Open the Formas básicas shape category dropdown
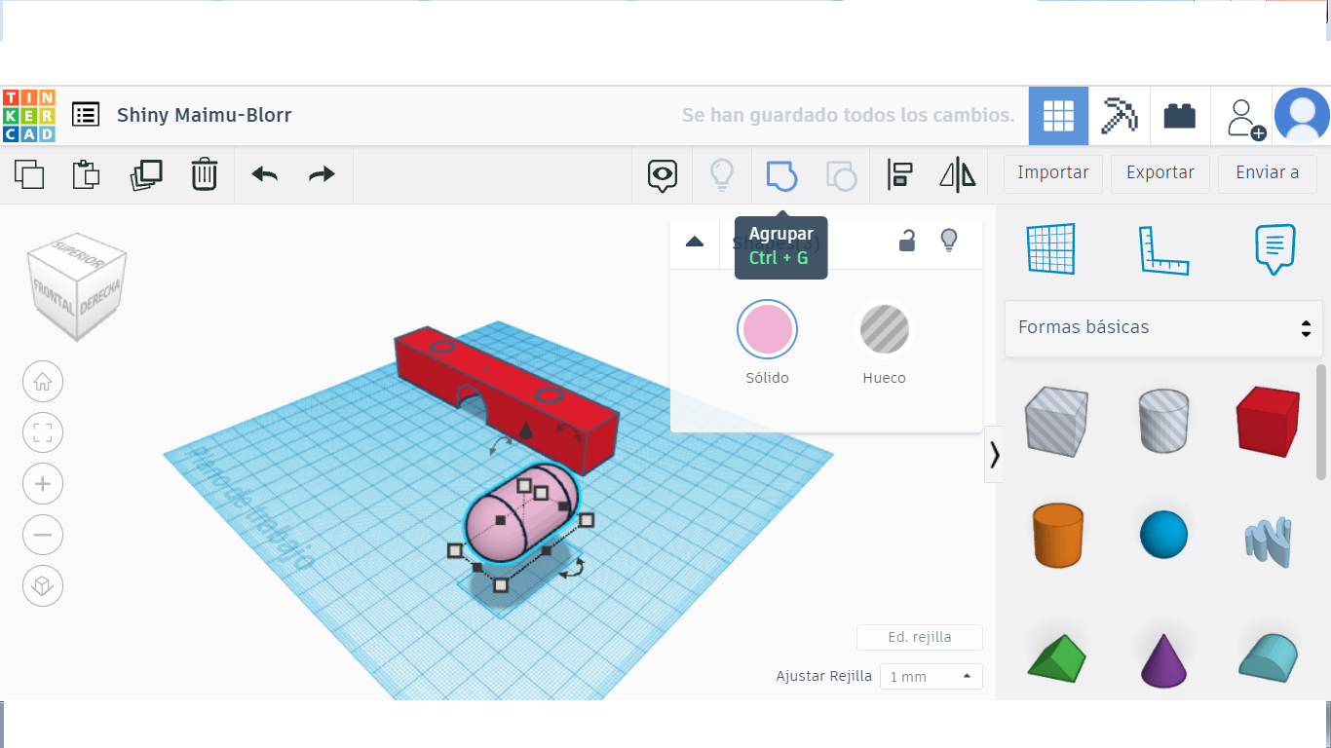Image resolution: width=1331 pixels, height=748 pixels. click(1163, 328)
